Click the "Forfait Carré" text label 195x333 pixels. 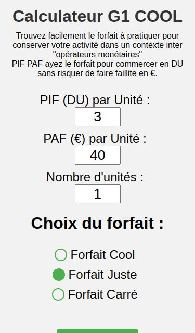(x=103, y=294)
